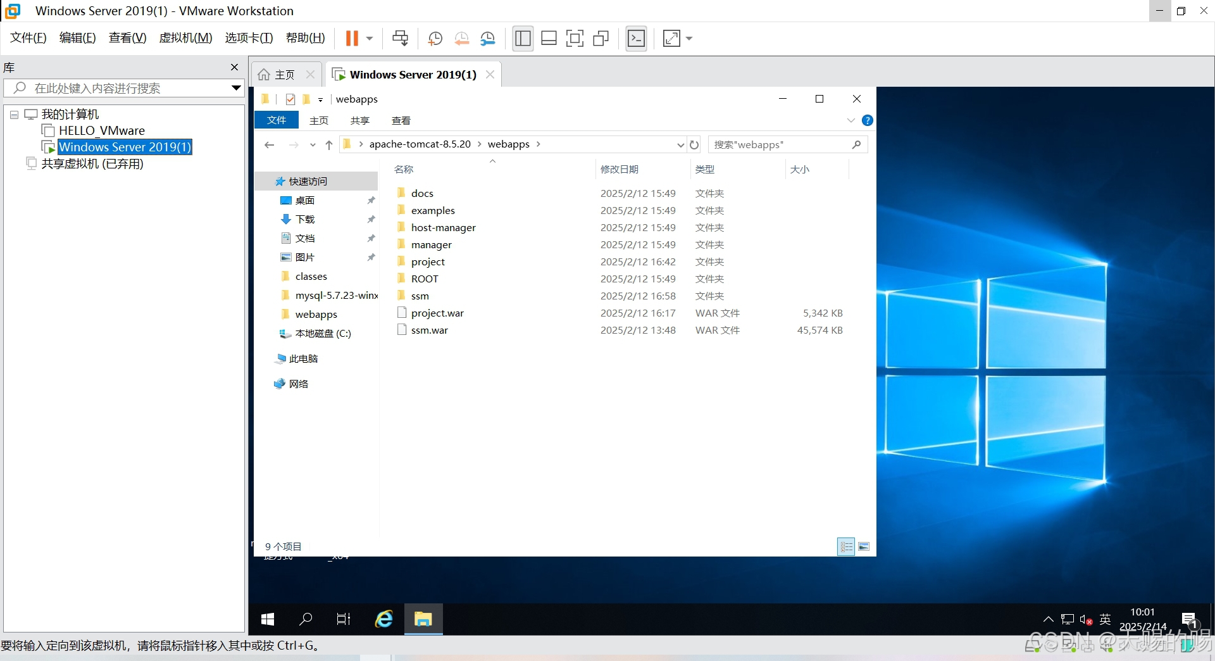The width and height of the screenshot is (1215, 661).
Task: Pause the virtual machine
Action: 352,38
